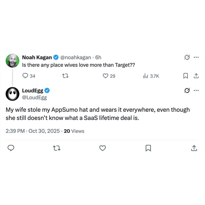Open the 2:39 PM Oct 30, 2025 timestamp
Image resolution: width=205 pixels, height=205 pixels.
click(x=33, y=131)
